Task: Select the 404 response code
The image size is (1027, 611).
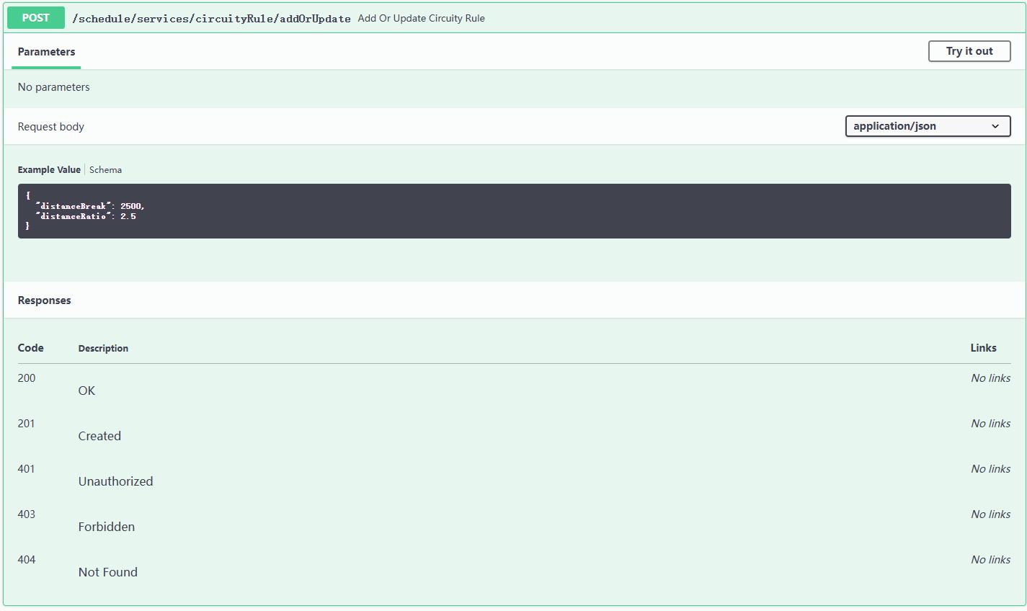Action: coord(26,560)
